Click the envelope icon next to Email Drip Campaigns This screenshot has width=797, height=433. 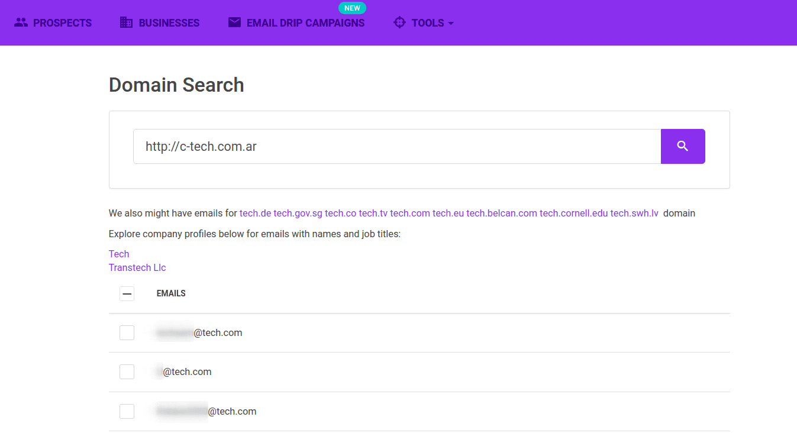click(234, 22)
